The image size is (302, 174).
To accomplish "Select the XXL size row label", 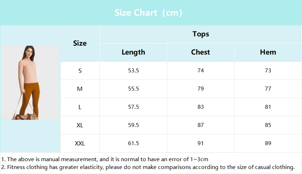I will 80,143.
